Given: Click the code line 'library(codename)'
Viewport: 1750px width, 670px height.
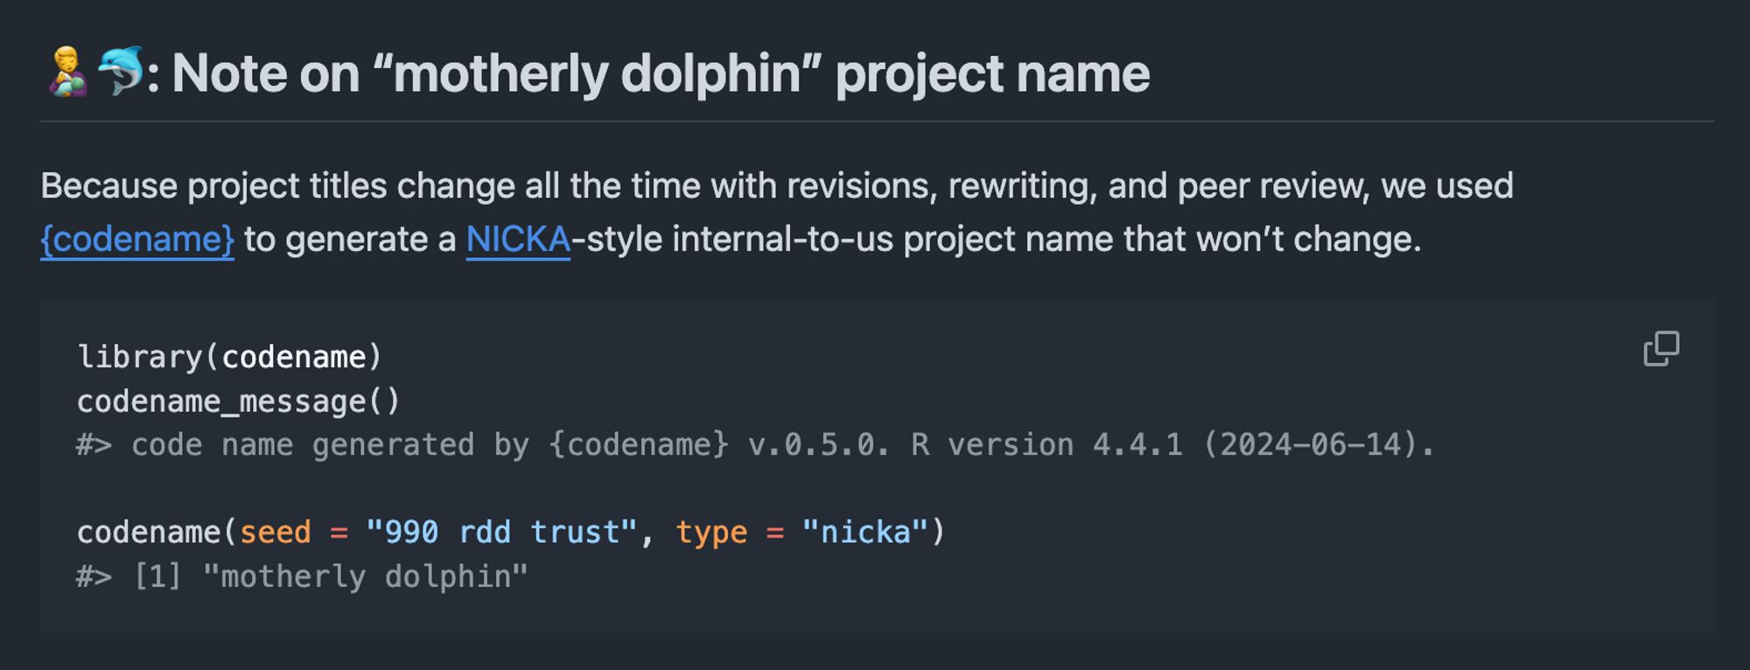Looking at the screenshot, I should pos(230,357).
